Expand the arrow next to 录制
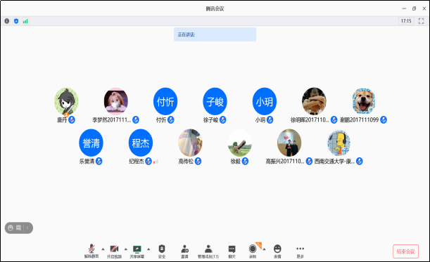The height and width of the screenshot is (262, 430). pos(264,249)
